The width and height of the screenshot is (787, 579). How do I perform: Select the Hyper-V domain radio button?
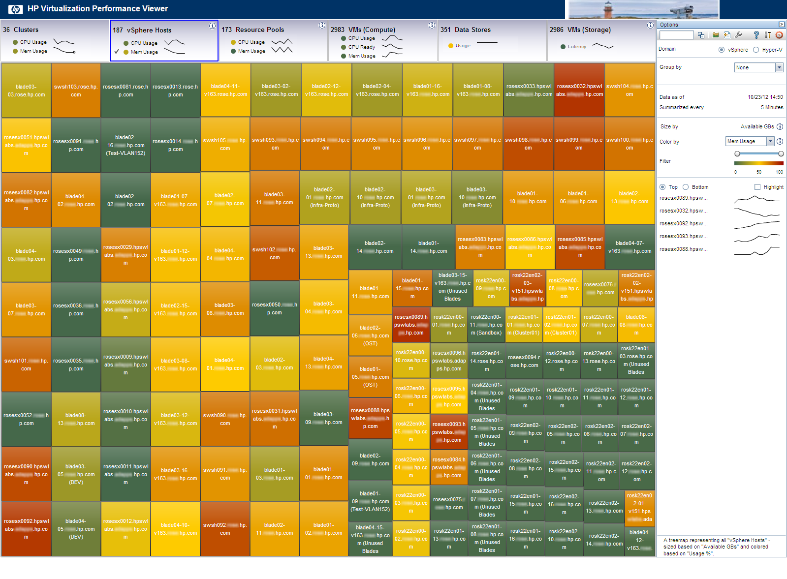[756, 50]
